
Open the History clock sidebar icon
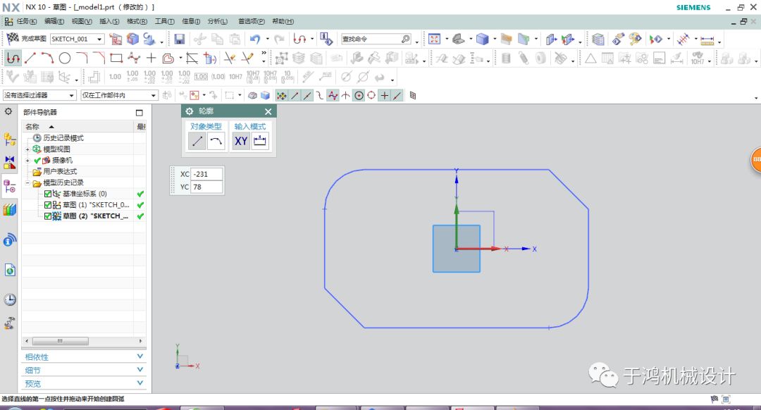pyautogui.click(x=9, y=299)
